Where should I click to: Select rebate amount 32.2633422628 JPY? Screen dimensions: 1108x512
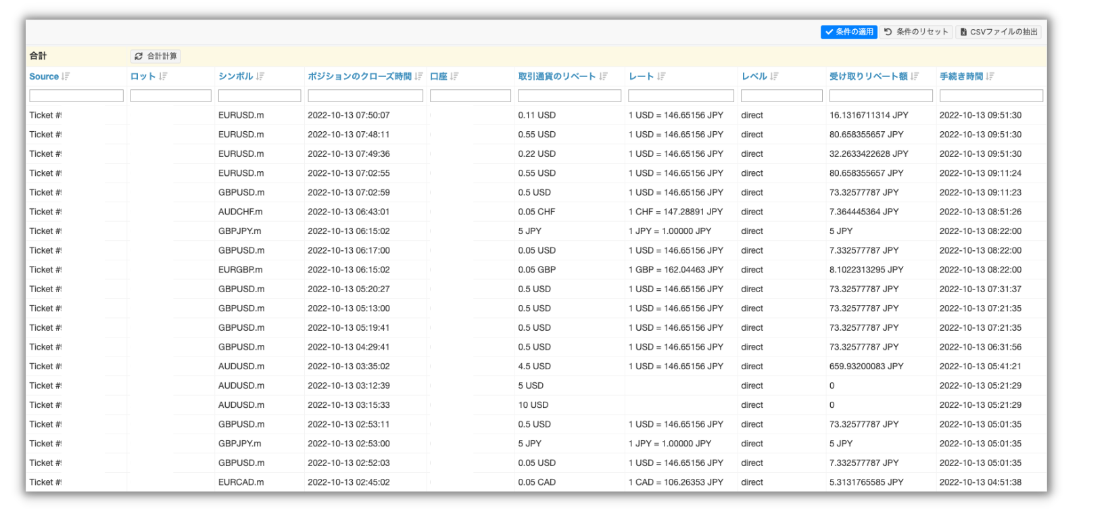(869, 154)
